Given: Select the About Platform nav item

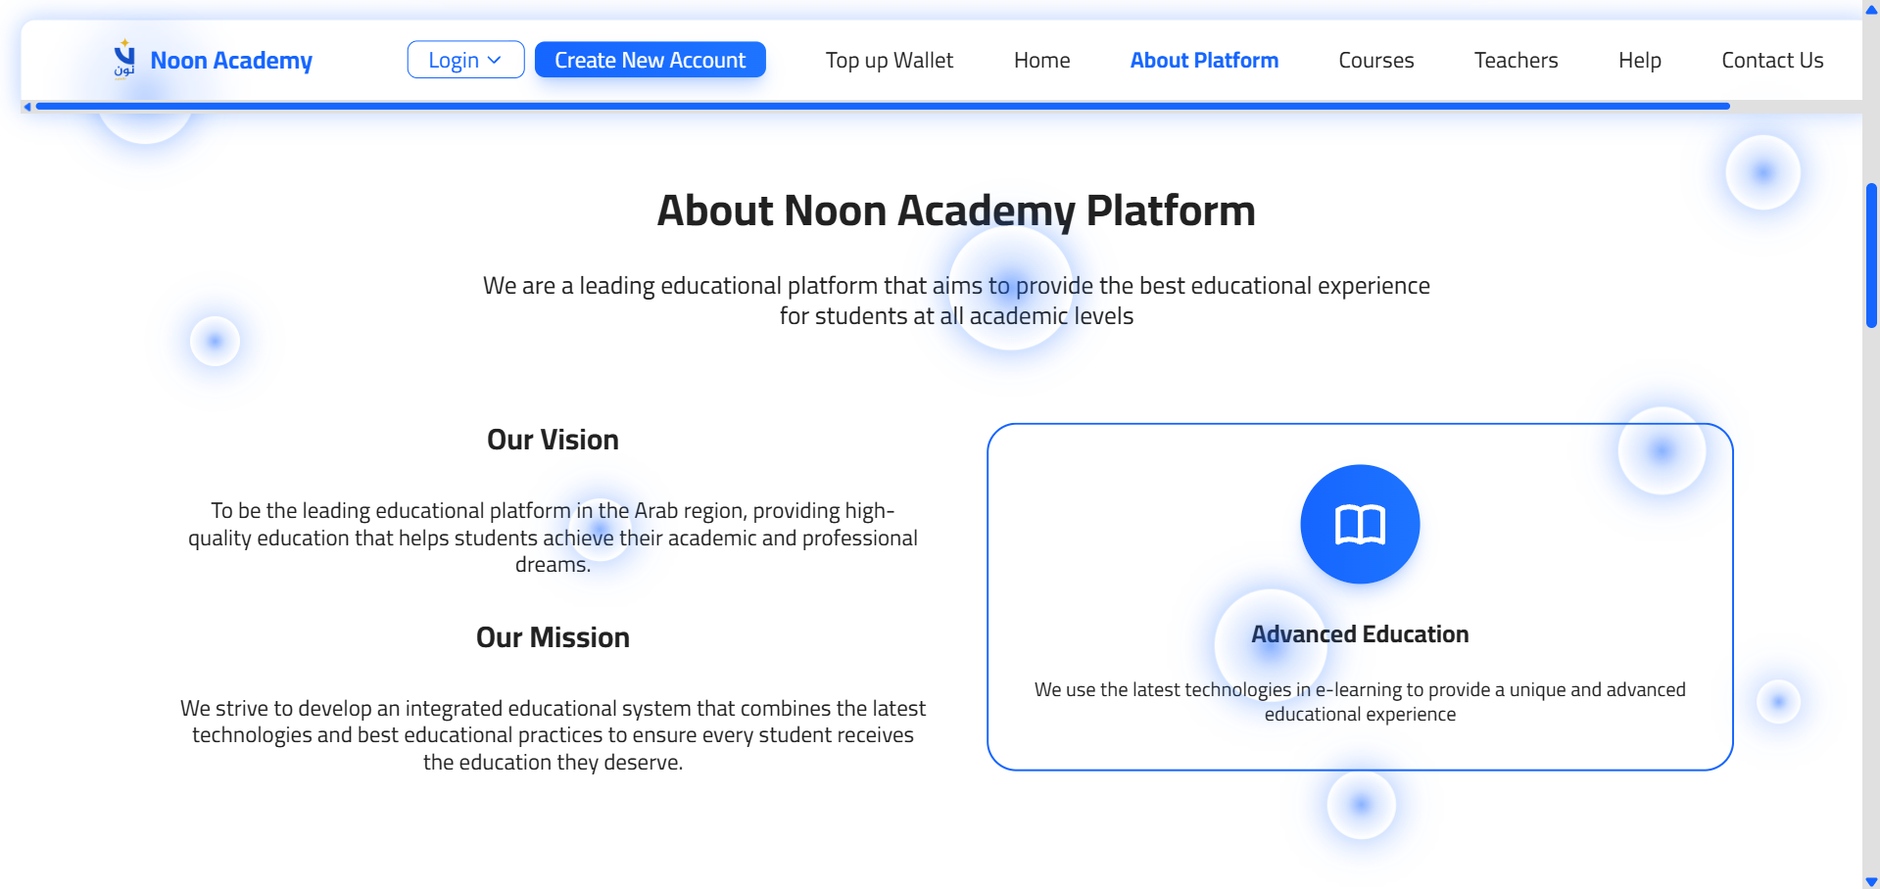Looking at the screenshot, I should 1204,60.
